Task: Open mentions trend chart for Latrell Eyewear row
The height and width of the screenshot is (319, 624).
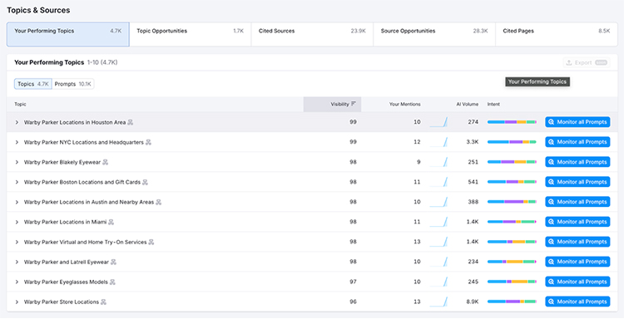Action: tap(438, 262)
